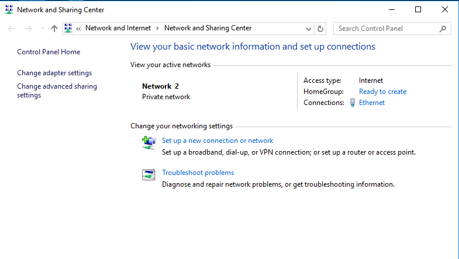Show hidden breadcrumb levels with double chevron
This screenshot has width=459, height=259.
click(78, 29)
